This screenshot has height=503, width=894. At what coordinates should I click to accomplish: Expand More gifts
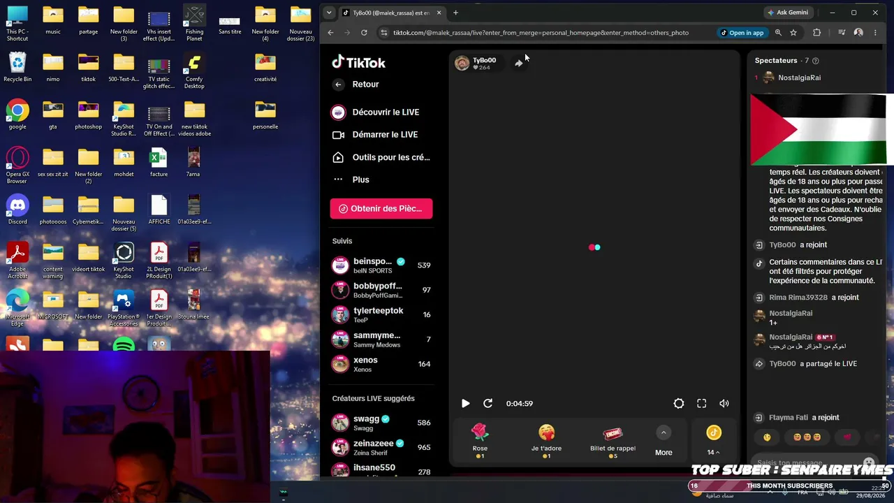pyautogui.click(x=664, y=442)
